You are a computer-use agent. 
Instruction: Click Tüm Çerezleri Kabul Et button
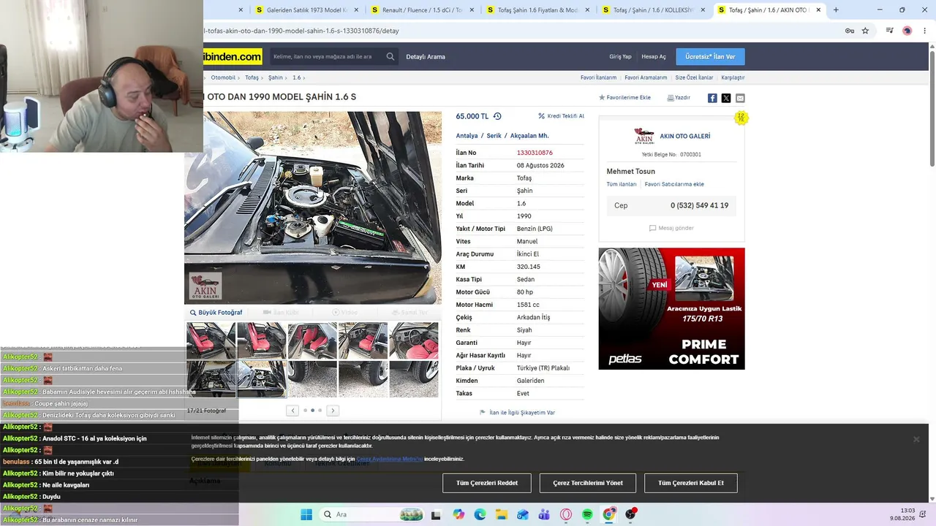691,483
